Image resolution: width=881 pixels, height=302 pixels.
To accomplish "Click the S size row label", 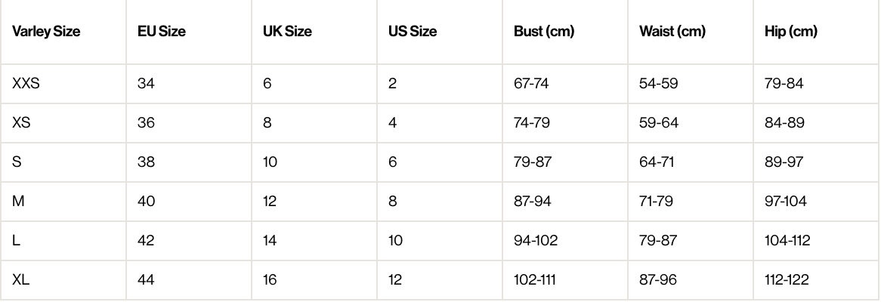I will pos(17,162).
